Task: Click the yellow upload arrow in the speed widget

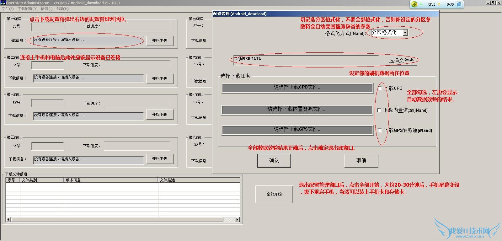Action: 439,4
